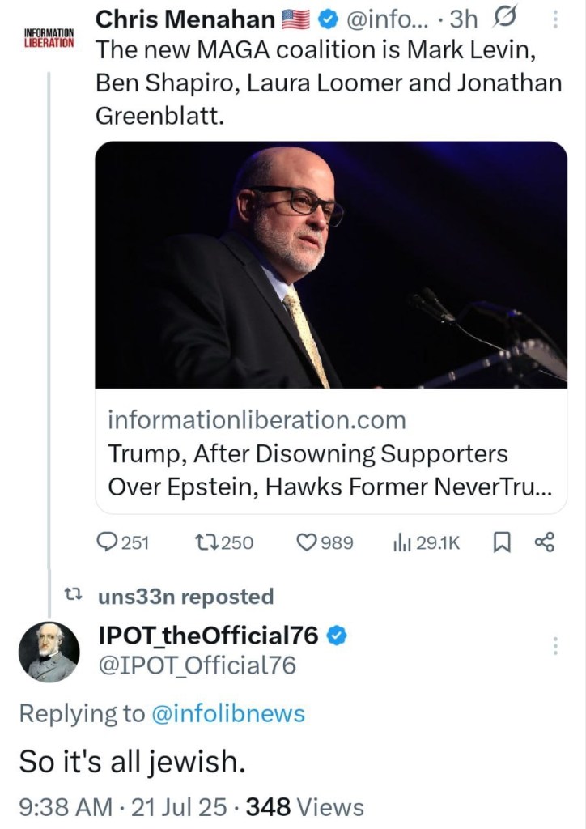586x829 pixels.
Task: Open the Information Liberation profile avatar
Action: click(48, 37)
